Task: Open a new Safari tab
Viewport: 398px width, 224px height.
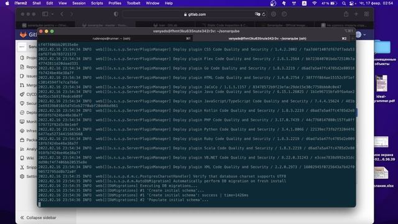Action: 356,14
